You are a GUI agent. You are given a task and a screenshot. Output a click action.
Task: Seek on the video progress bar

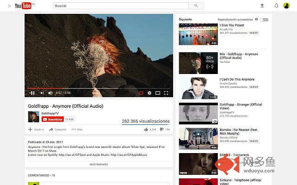tap(99, 88)
